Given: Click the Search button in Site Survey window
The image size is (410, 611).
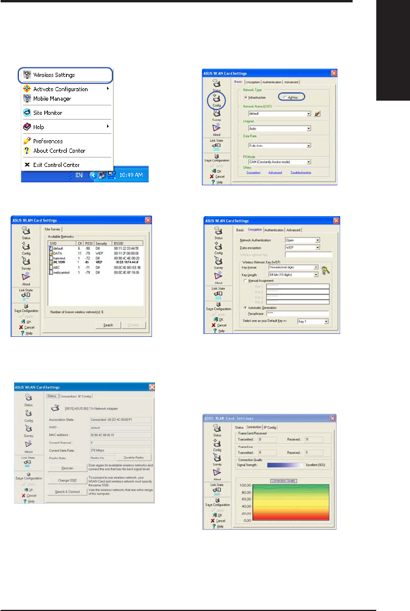Looking at the screenshot, I should tap(108, 325).
